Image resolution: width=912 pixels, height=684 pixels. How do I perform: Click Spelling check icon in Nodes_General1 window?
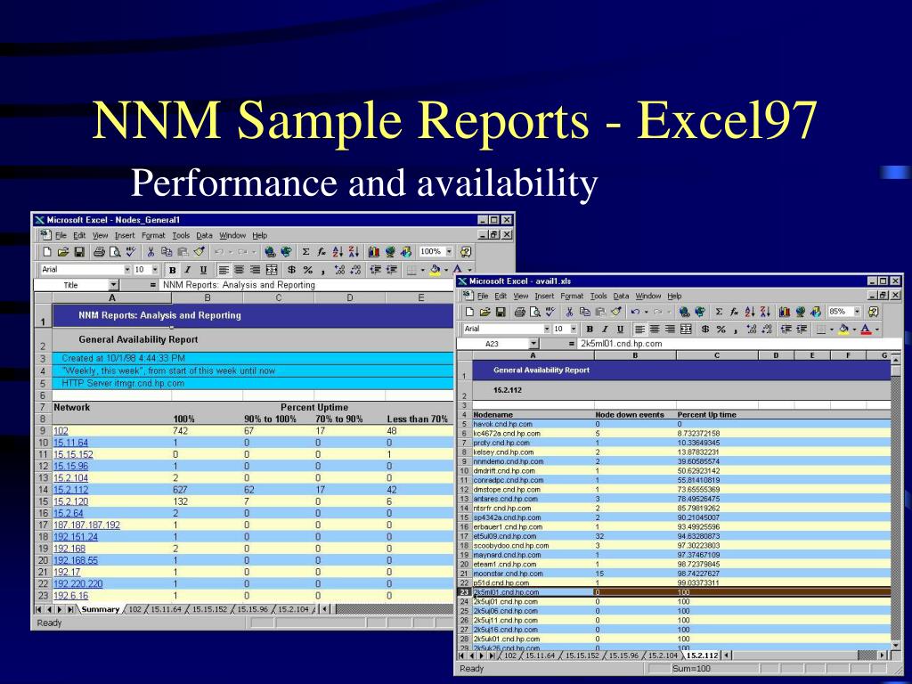131,252
